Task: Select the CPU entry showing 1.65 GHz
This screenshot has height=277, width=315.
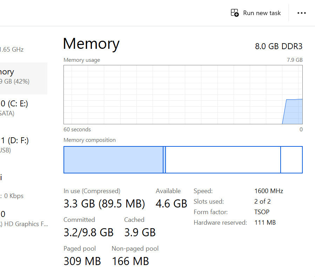Action: coord(14,49)
